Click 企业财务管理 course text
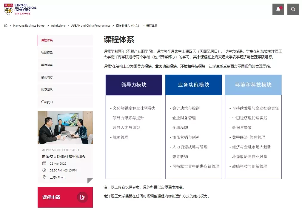The image size is (302, 210). [184, 118]
